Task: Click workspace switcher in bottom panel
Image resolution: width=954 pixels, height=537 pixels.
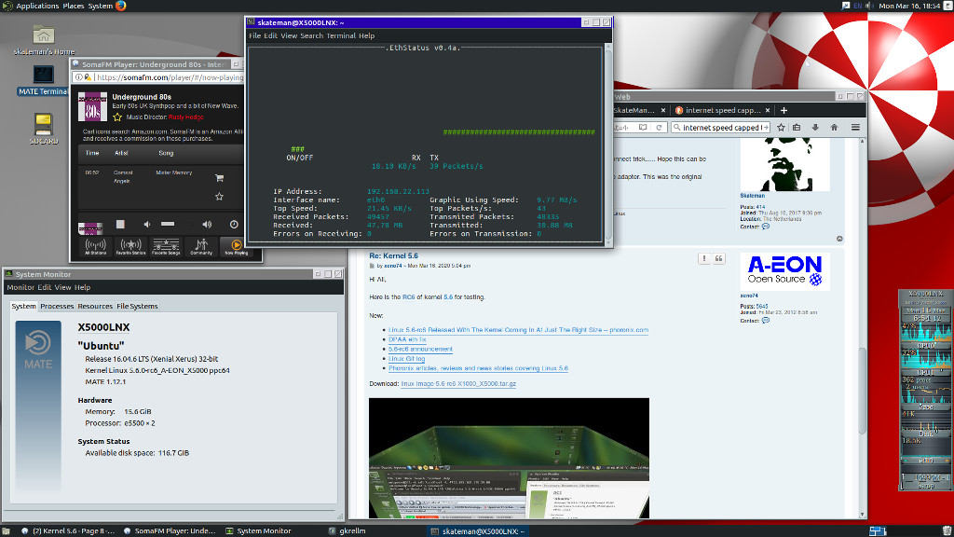Action: (878, 530)
